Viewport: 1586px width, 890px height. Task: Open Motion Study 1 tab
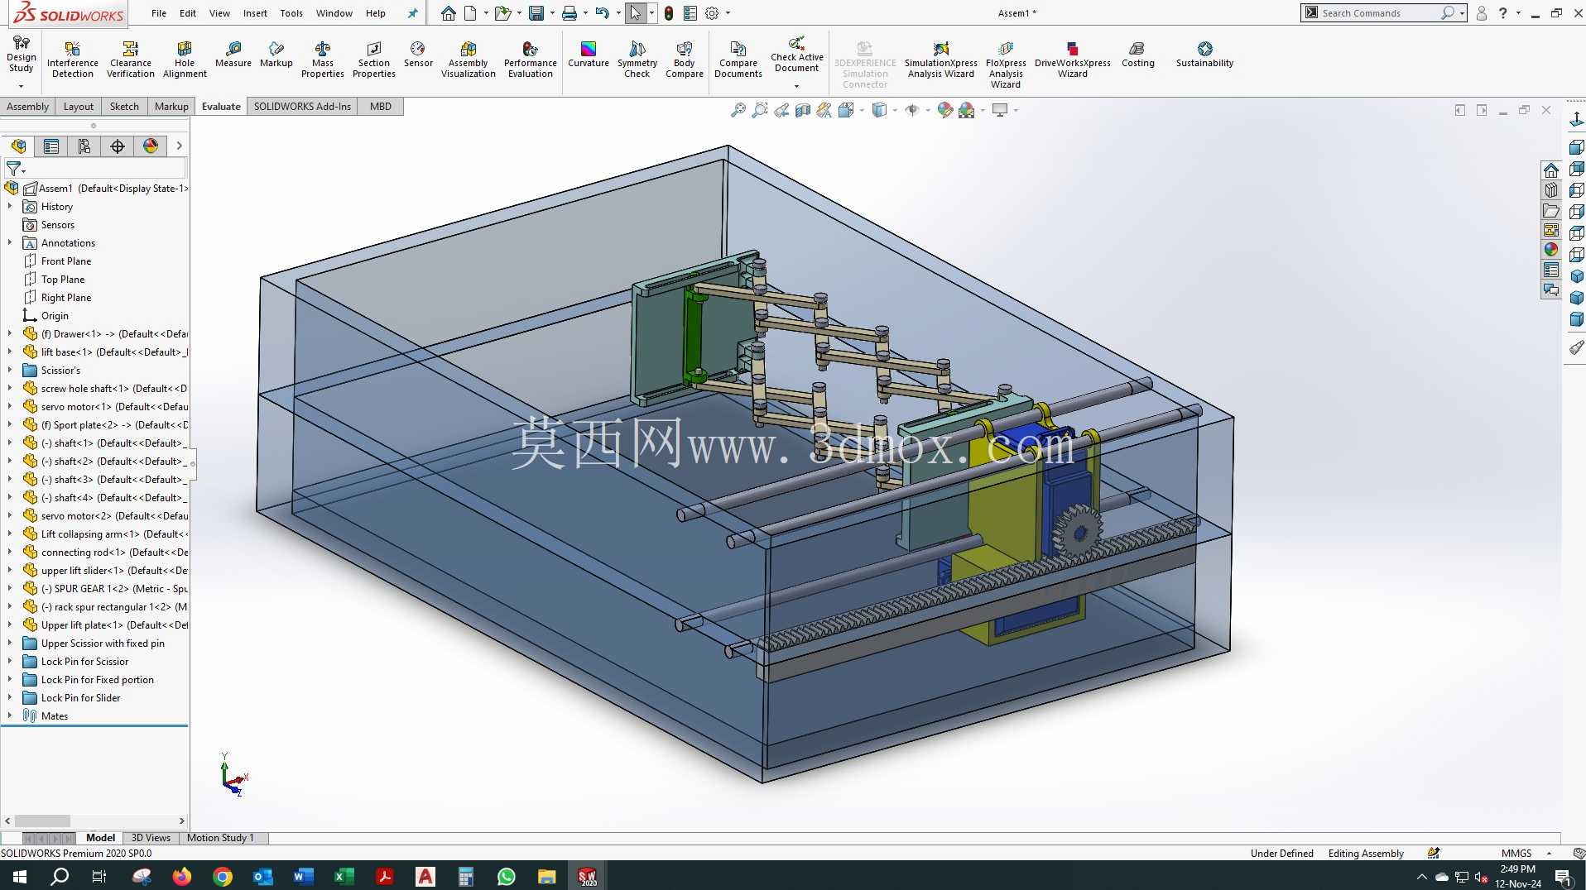(x=220, y=838)
